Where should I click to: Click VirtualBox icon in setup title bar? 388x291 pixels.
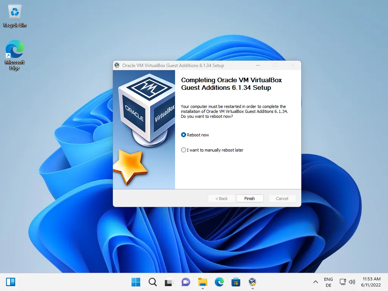tap(117, 65)
